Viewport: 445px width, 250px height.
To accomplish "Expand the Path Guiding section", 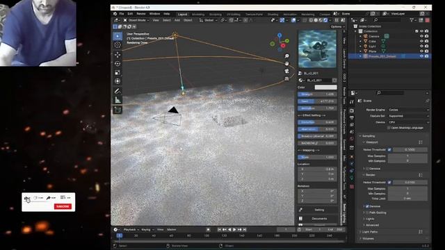I will click(378, 212).
